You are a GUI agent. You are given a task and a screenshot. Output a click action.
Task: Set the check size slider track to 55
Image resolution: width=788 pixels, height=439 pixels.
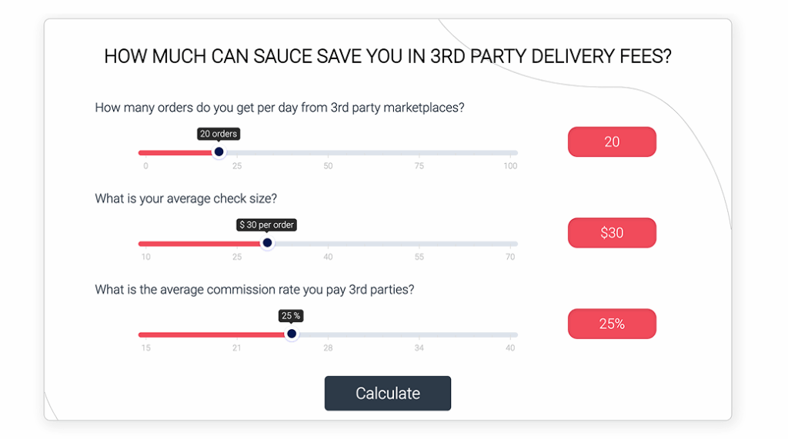pyautogui.click(x=419, y=244)
